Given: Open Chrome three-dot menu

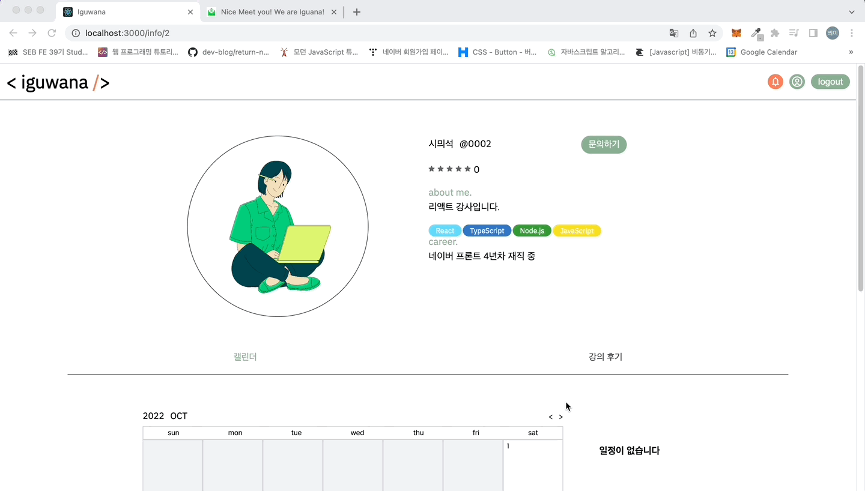Looking at the screenshot, I should point(852,33).
